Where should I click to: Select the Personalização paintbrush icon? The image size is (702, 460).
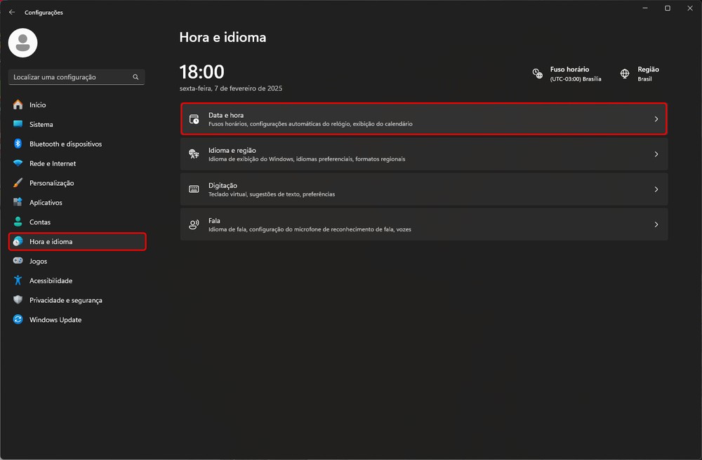(x=18, y=183)
